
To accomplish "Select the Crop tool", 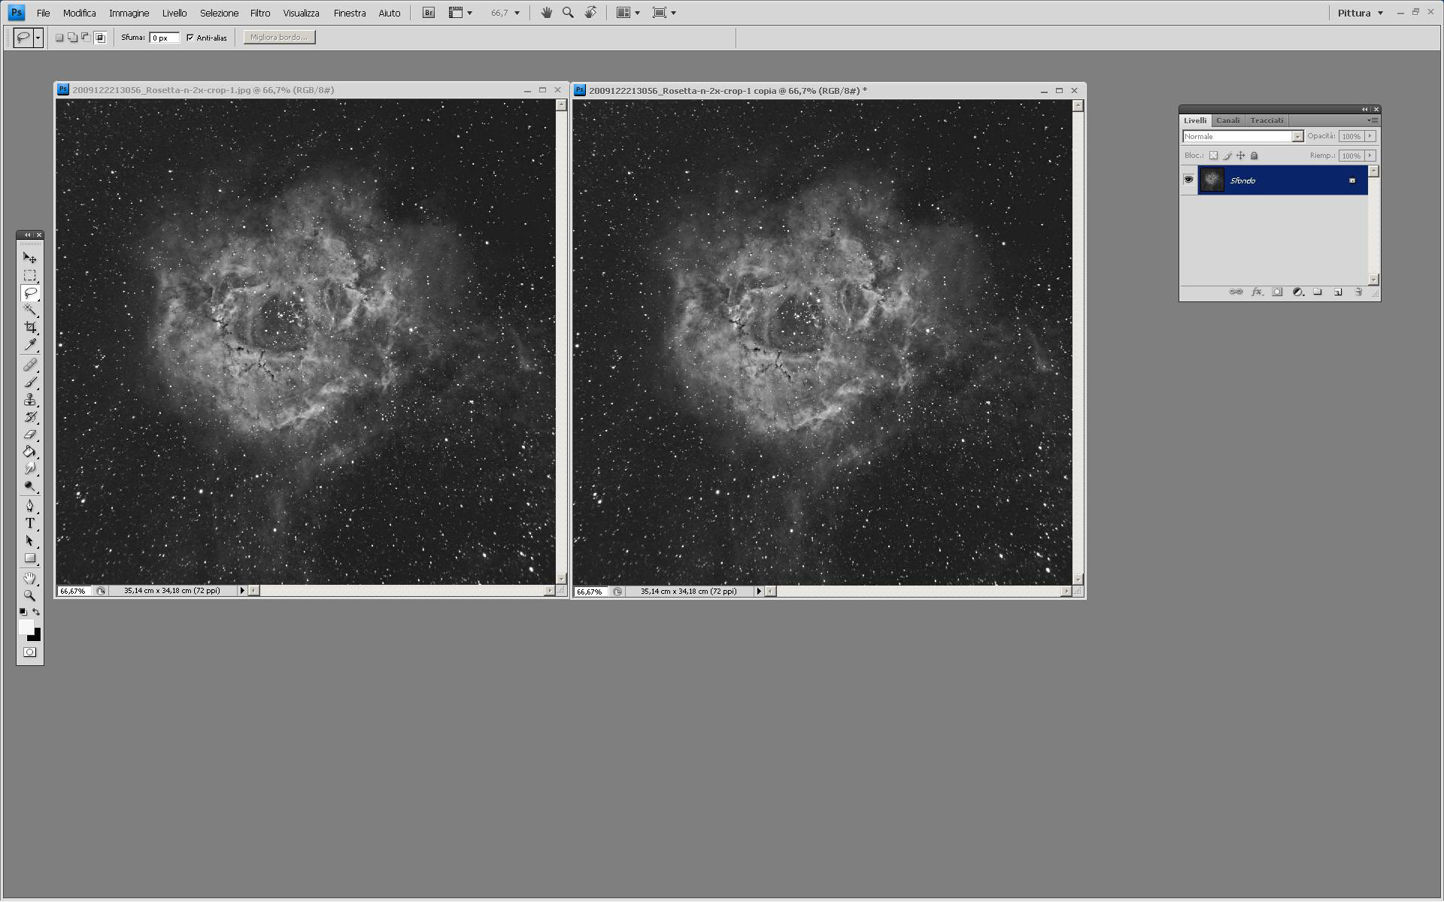I will pos(30,327).
